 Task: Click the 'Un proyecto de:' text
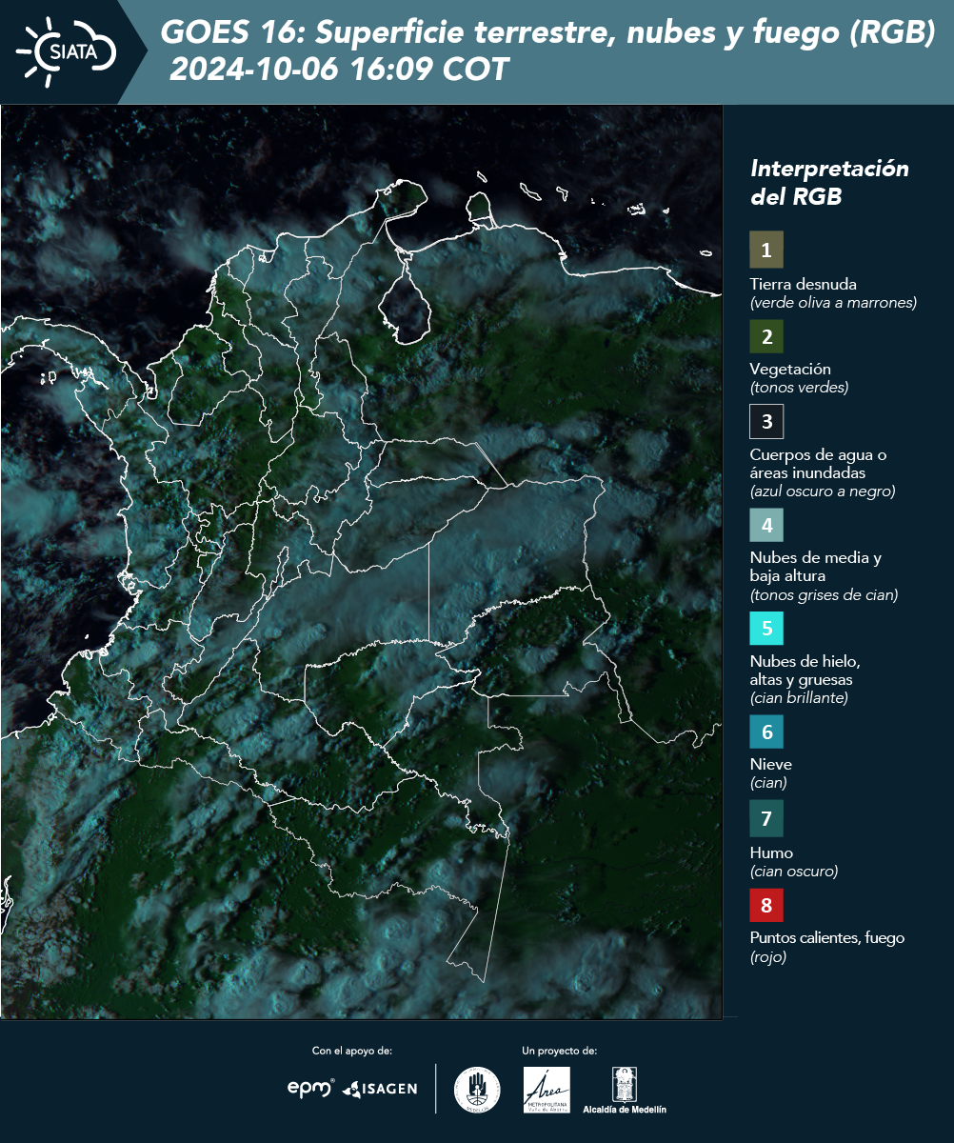(x=560, y=1051)
